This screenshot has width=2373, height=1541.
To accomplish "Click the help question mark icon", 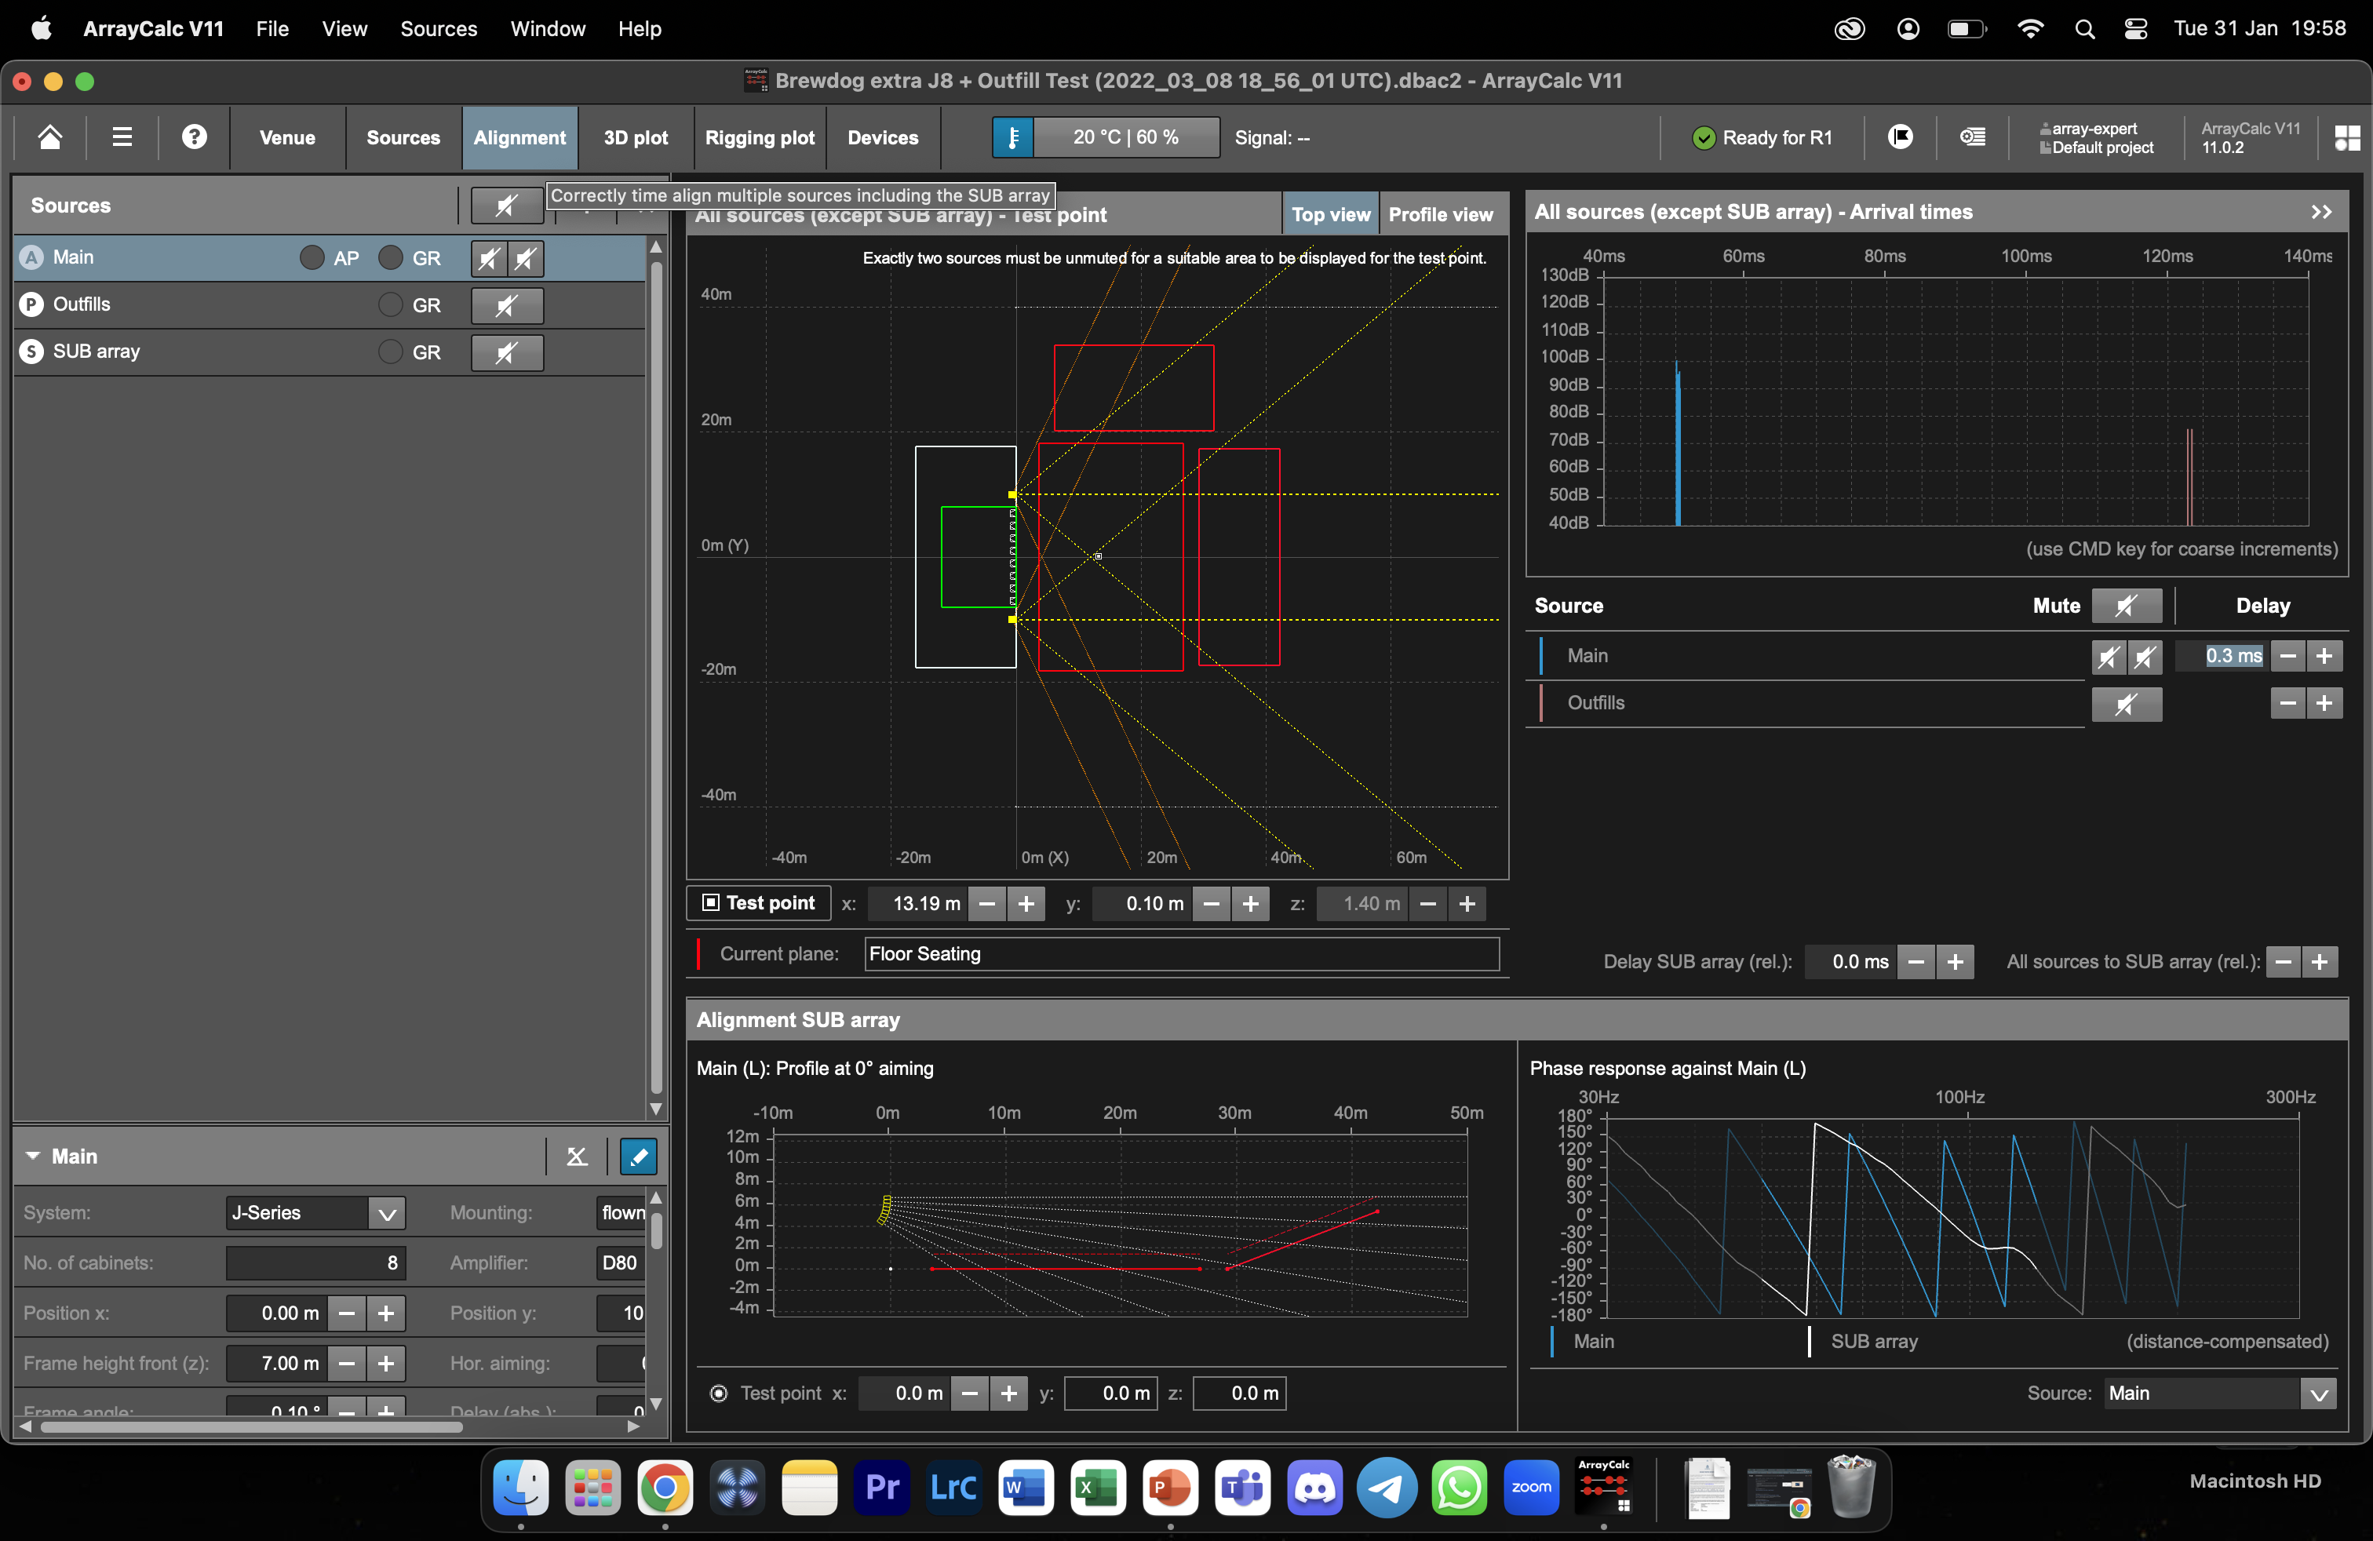I will [195, 137].
